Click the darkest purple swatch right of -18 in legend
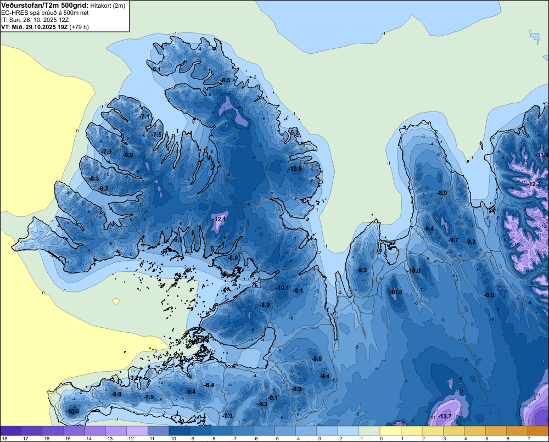 point(11,430)
